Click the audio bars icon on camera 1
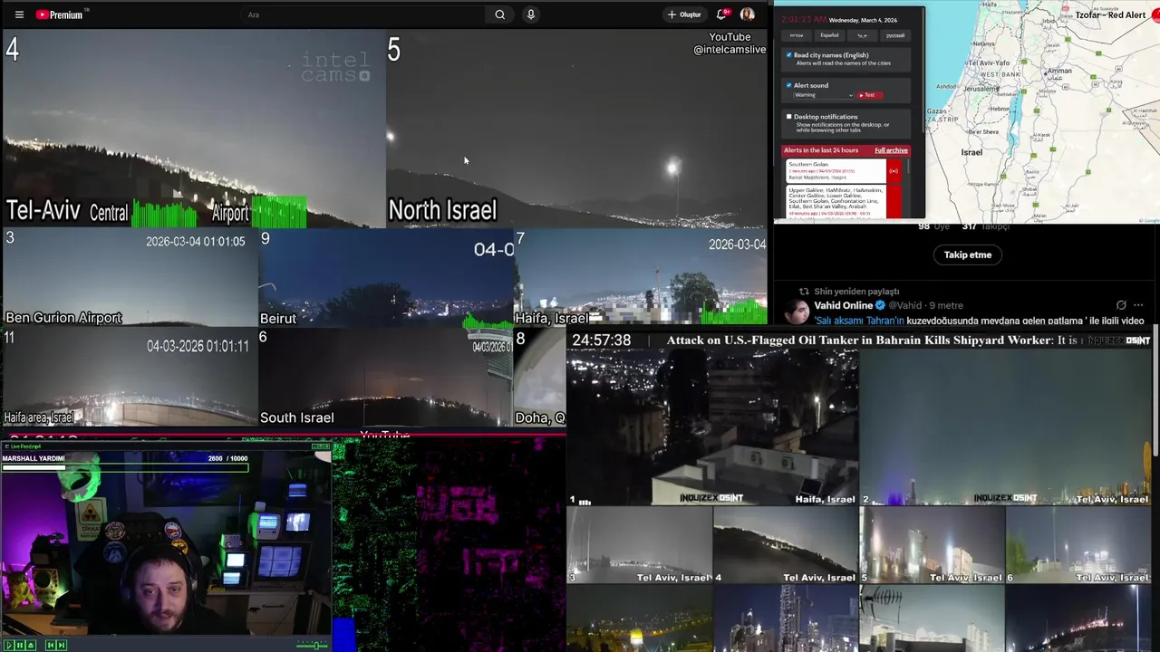 585,501
